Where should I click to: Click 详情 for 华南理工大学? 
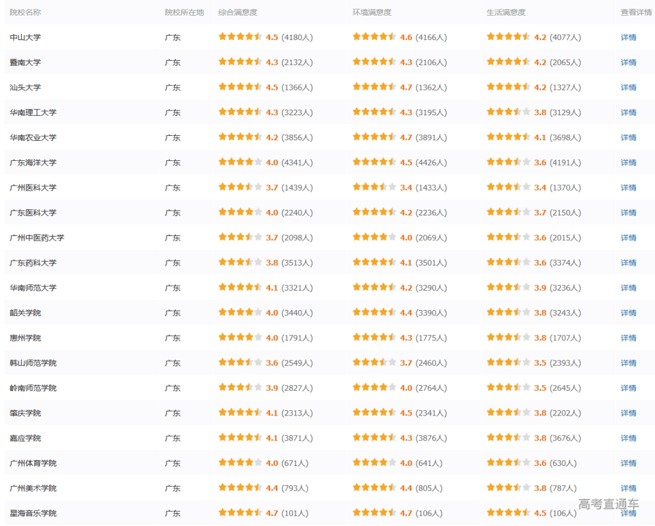pyautogui.click(x=628, y=112)
